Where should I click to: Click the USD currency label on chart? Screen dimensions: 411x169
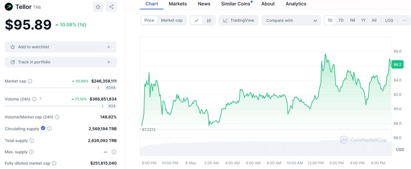point(400,149)
